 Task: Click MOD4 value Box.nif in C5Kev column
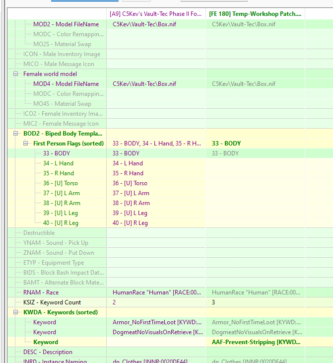point(144,84)
